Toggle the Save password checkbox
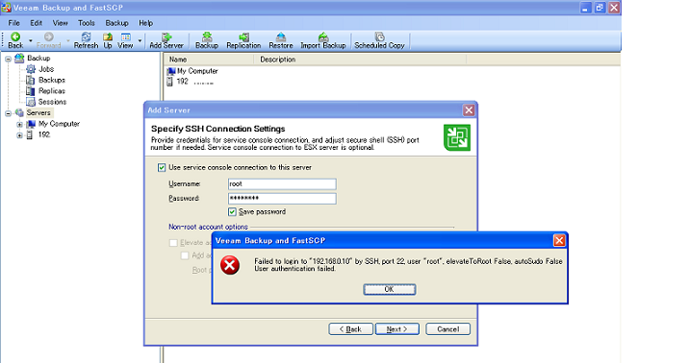The height and width of the screenshot is (363, 688). pyautogui.click(x=232, y=212)
